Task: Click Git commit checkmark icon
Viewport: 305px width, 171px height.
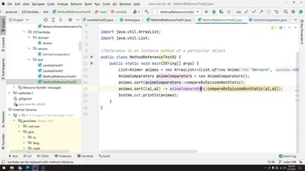Action: 254,12
